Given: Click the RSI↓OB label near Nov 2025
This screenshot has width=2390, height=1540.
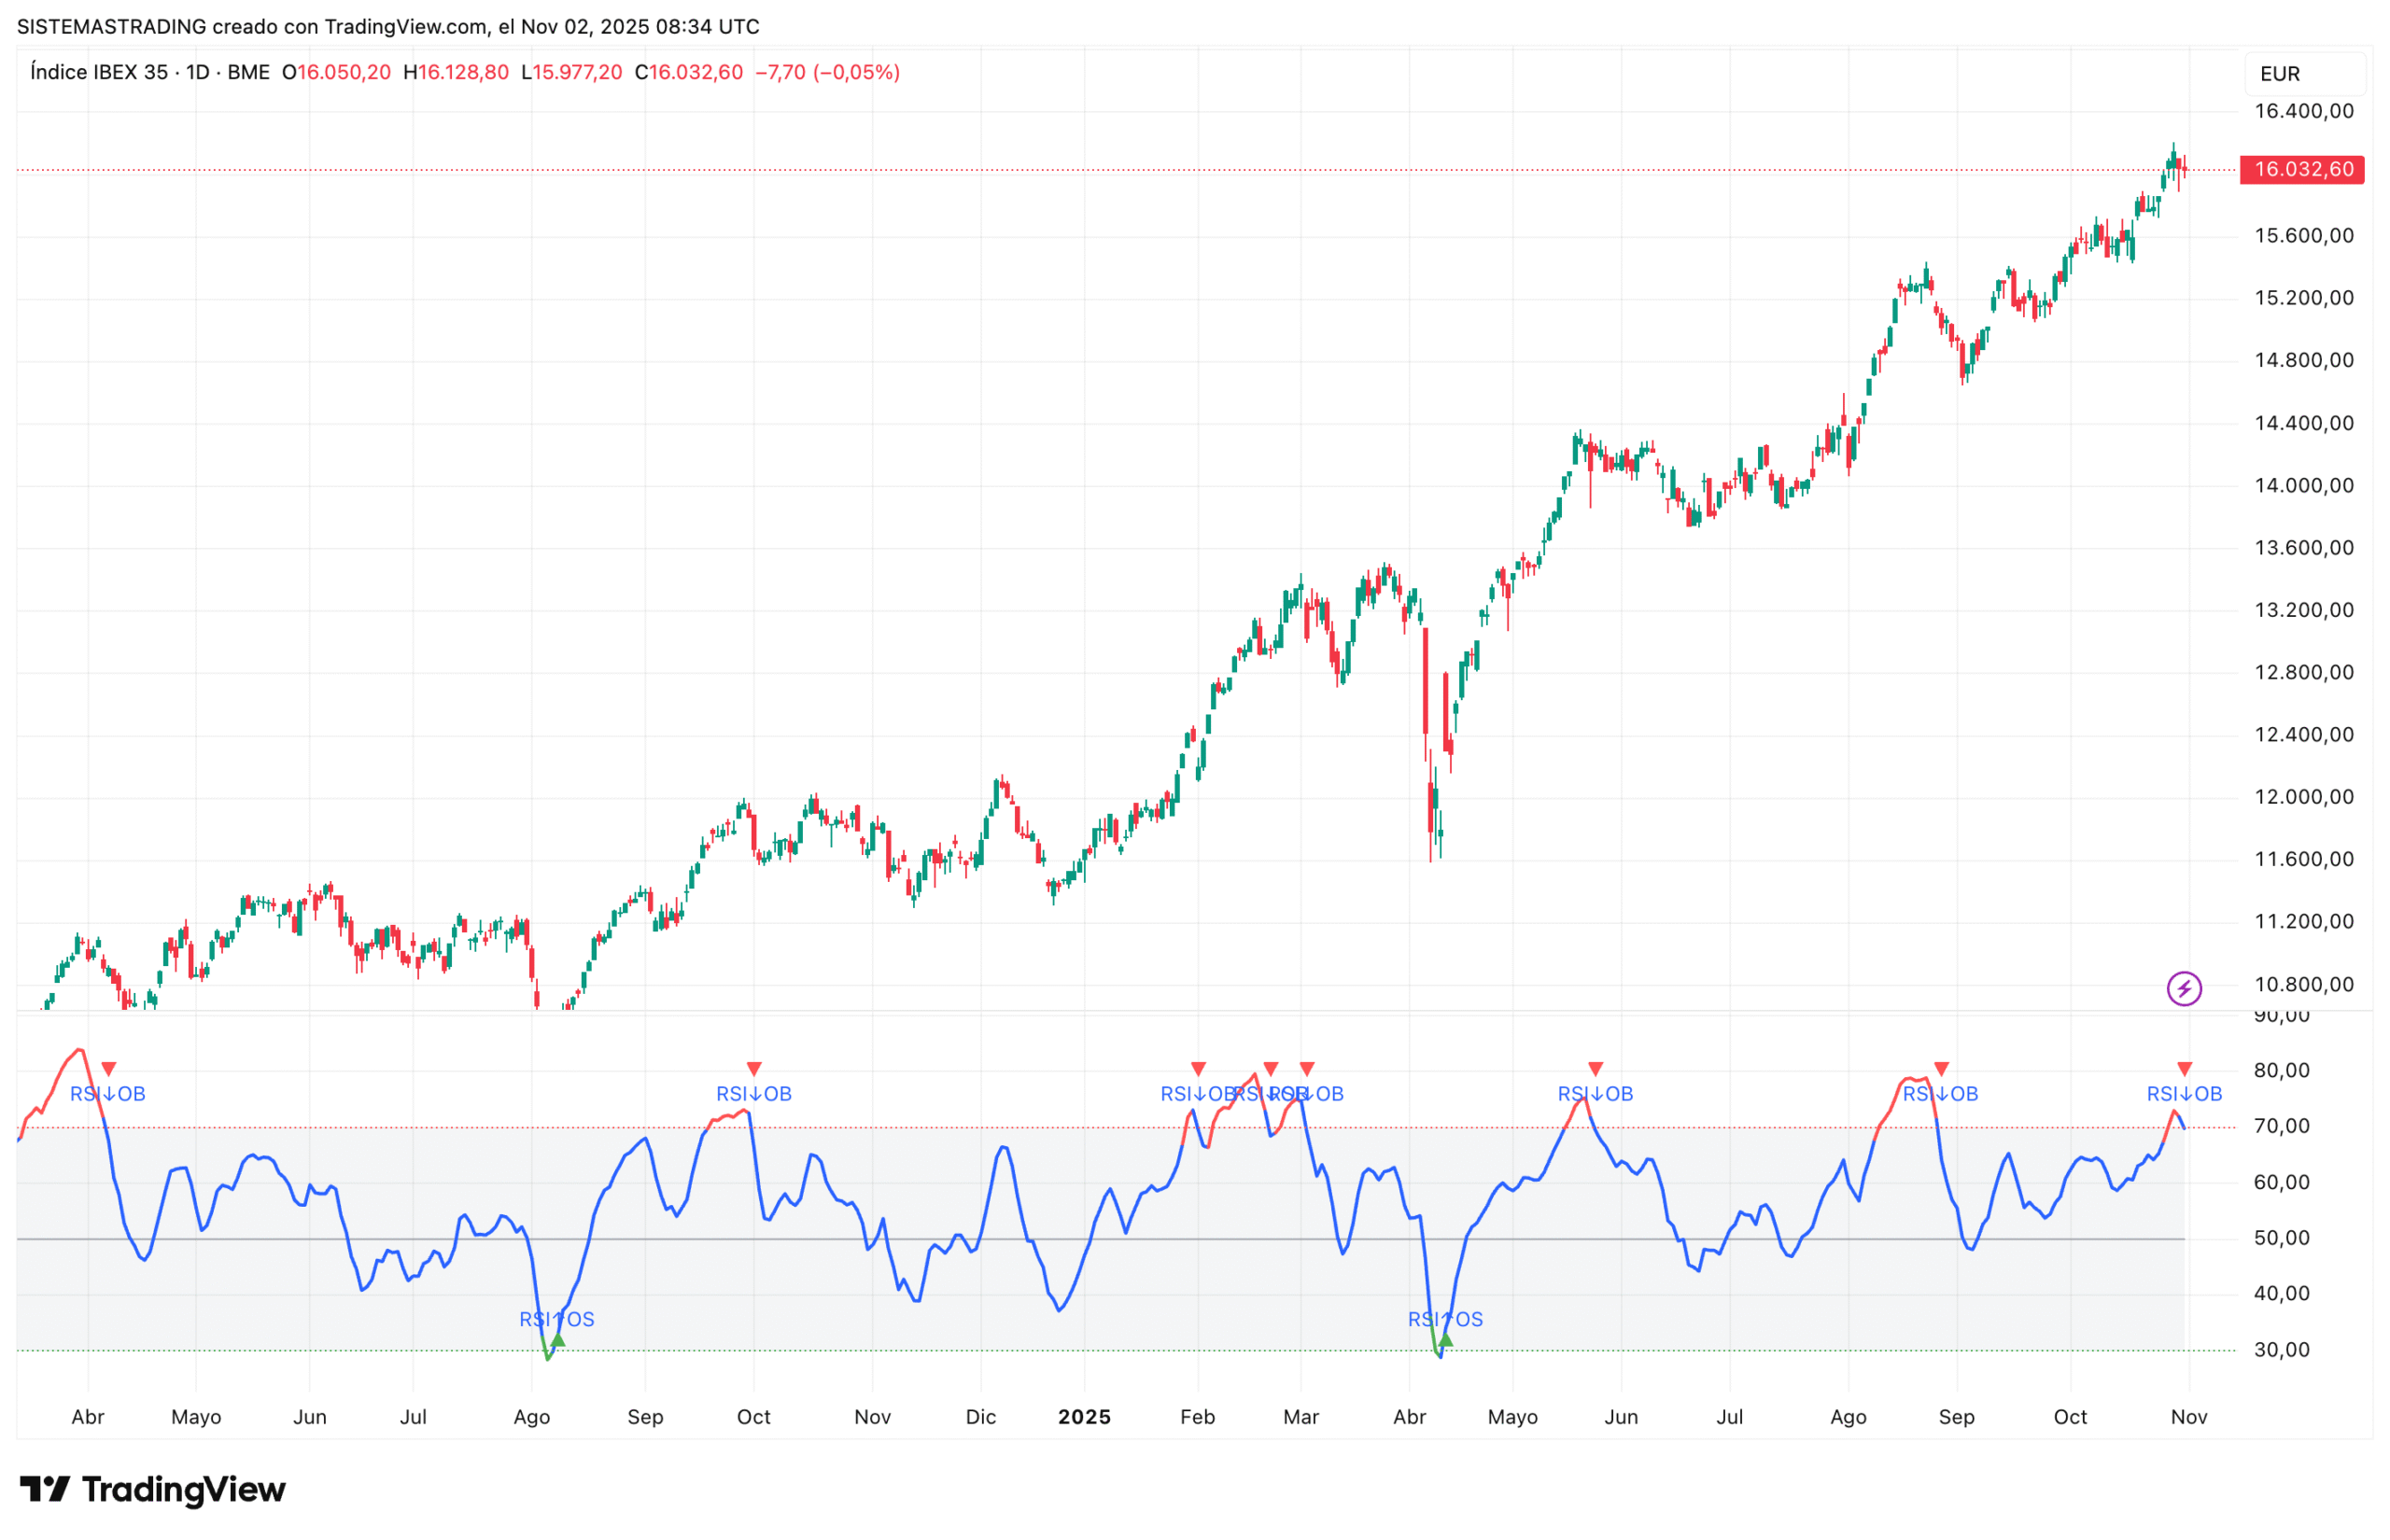Looking at the screenshot, I should 2184,1094.
